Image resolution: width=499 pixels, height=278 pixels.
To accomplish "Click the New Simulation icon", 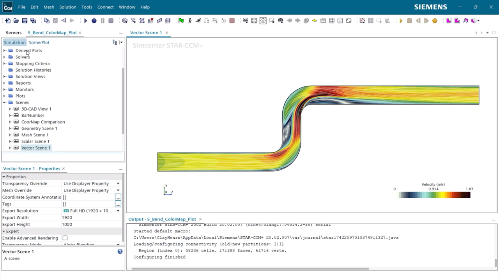I will pos(7,21).
